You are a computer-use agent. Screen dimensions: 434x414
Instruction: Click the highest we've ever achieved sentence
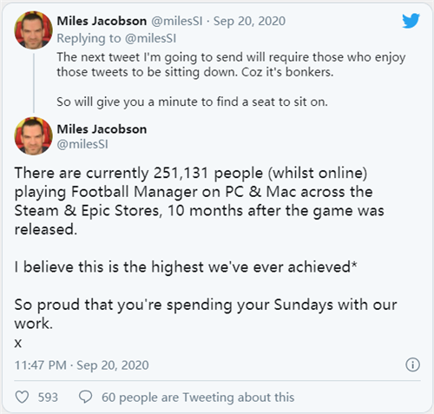click(186, 266)
